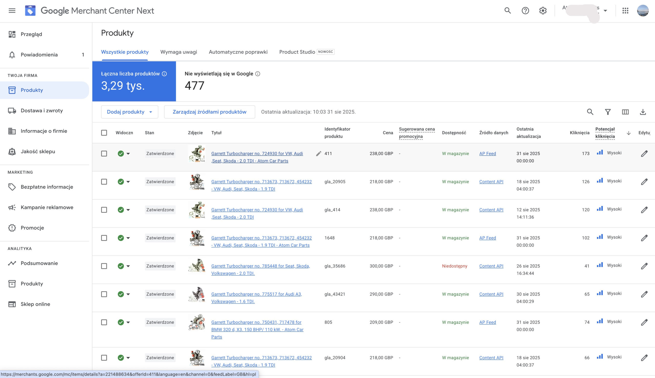Open the help question mark icon
The height and width of the screenshot is (378, 655).
coord(525,11)
